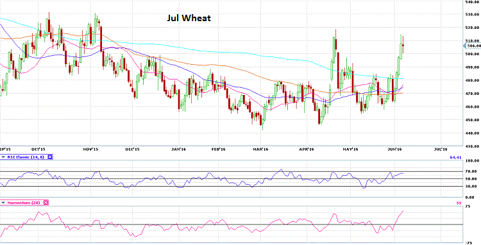Click the 530.00 price axis label
This screenshot has width=481, height=245.
(x=473, y=14)
